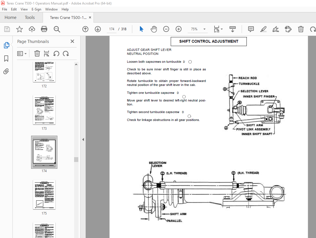This screenshot has height=238, width=316.
Task: Go to previous page arrow
Action: [x=85, y=29]
